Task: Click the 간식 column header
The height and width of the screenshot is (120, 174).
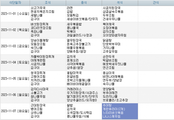Action: 156,3
